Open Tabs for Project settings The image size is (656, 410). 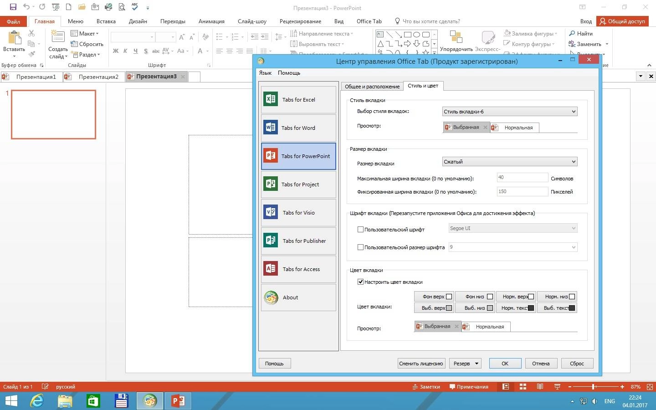click(299, 184)
